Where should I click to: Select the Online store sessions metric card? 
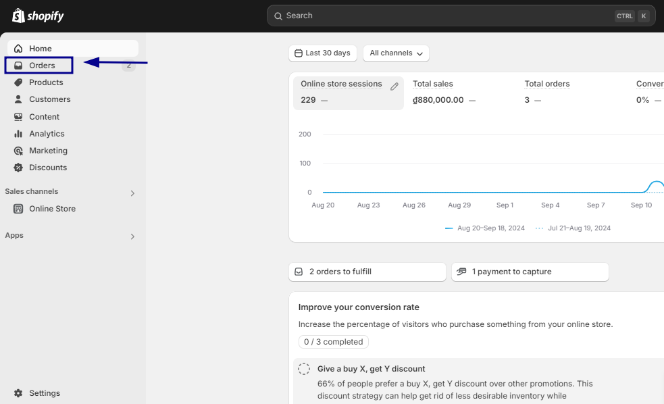click(x=349, y=93)
